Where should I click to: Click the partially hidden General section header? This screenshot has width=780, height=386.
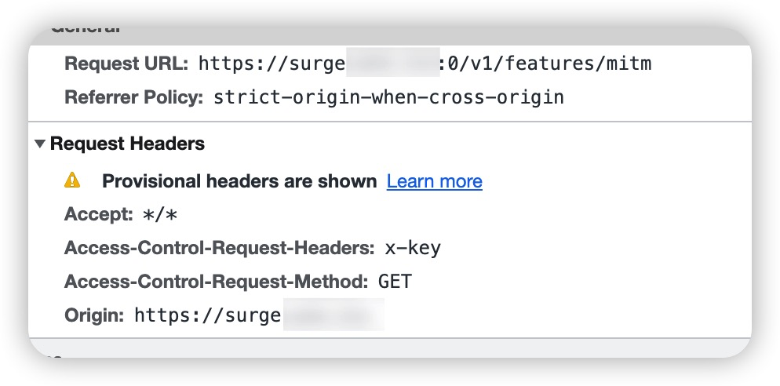pyautogui.click(x=86, y=29)
